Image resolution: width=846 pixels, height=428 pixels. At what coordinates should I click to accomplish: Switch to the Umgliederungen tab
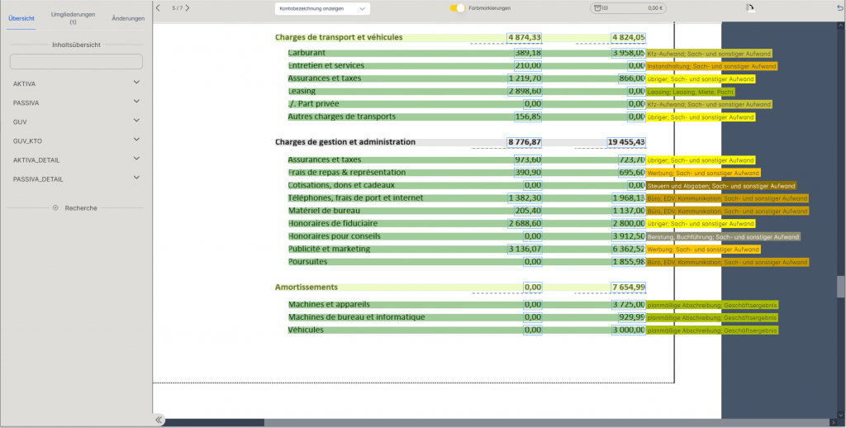[73, 18]
